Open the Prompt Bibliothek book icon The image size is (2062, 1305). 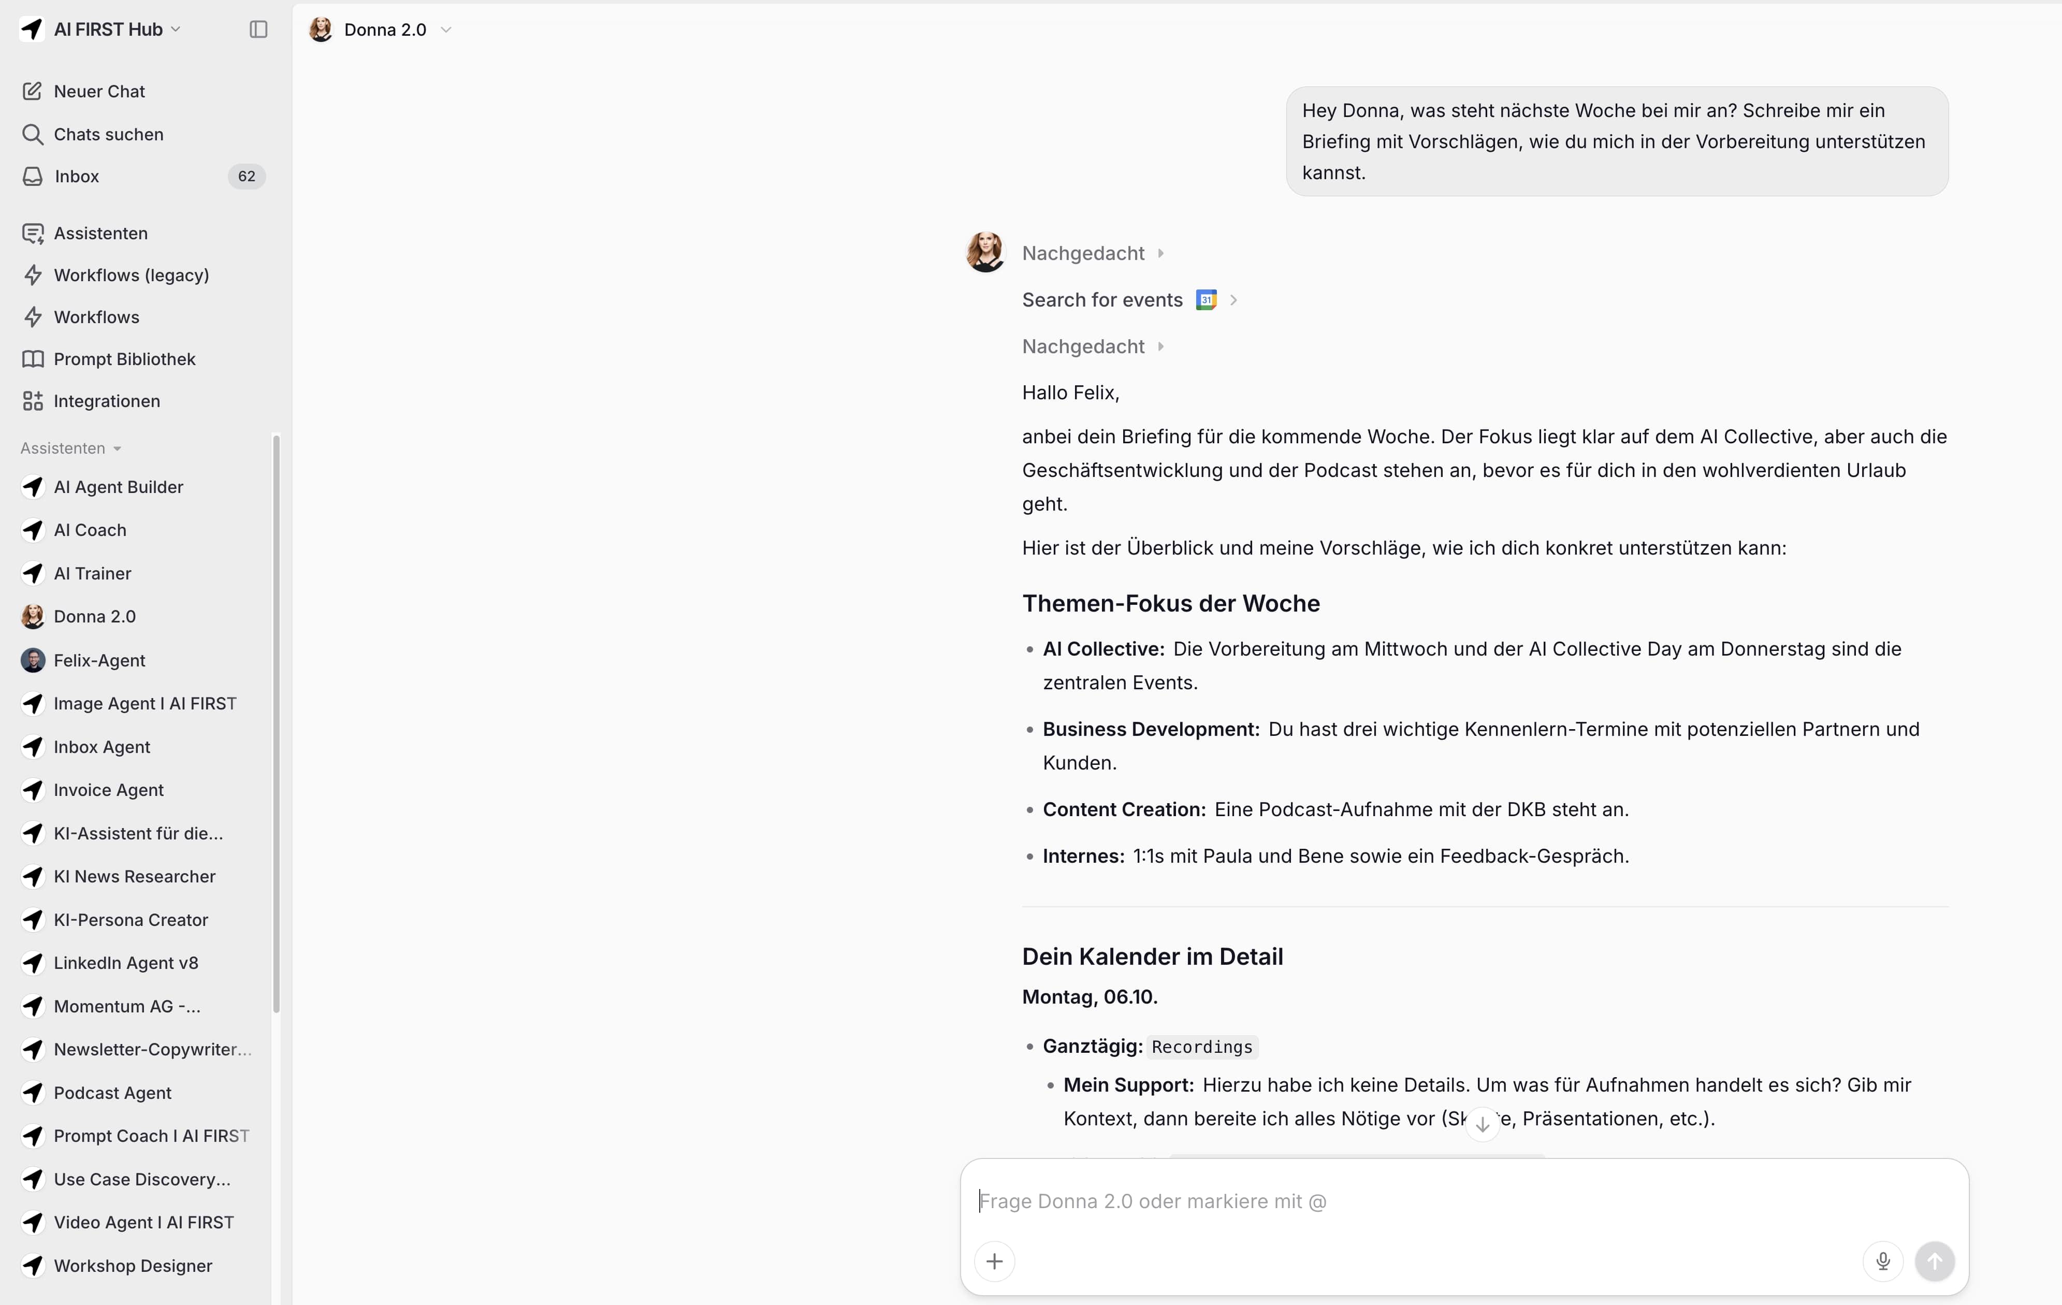click(x=33, y=359)
